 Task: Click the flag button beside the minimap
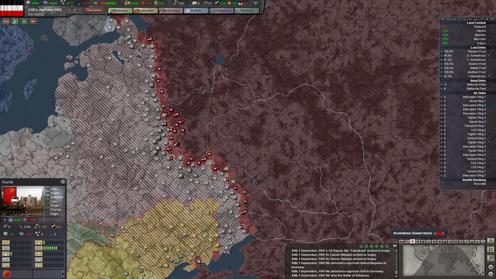coord(491,249)
